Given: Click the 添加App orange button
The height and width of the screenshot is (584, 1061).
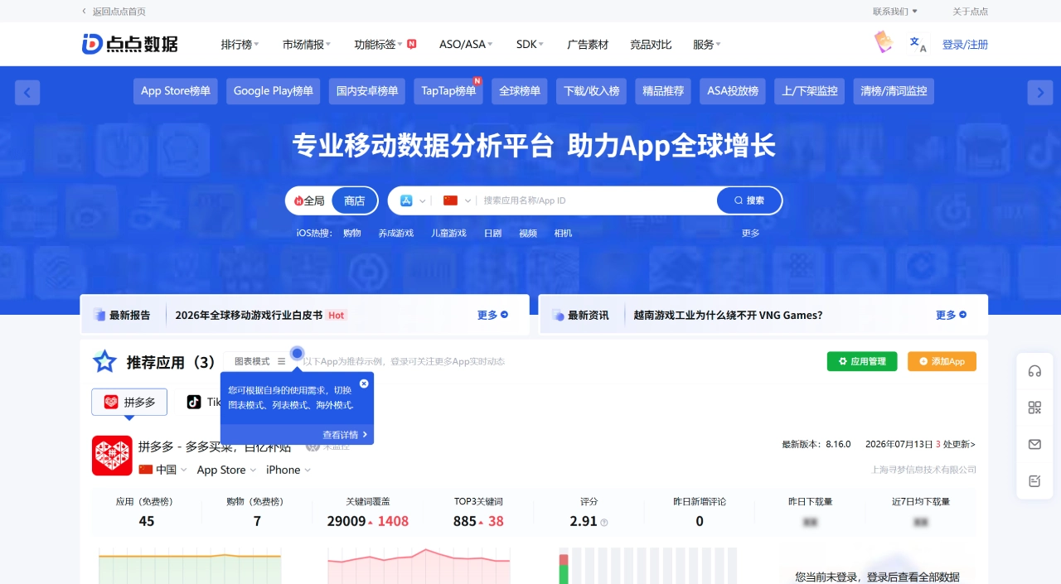Looking at the screenshot, I should (x=942, y=361).
